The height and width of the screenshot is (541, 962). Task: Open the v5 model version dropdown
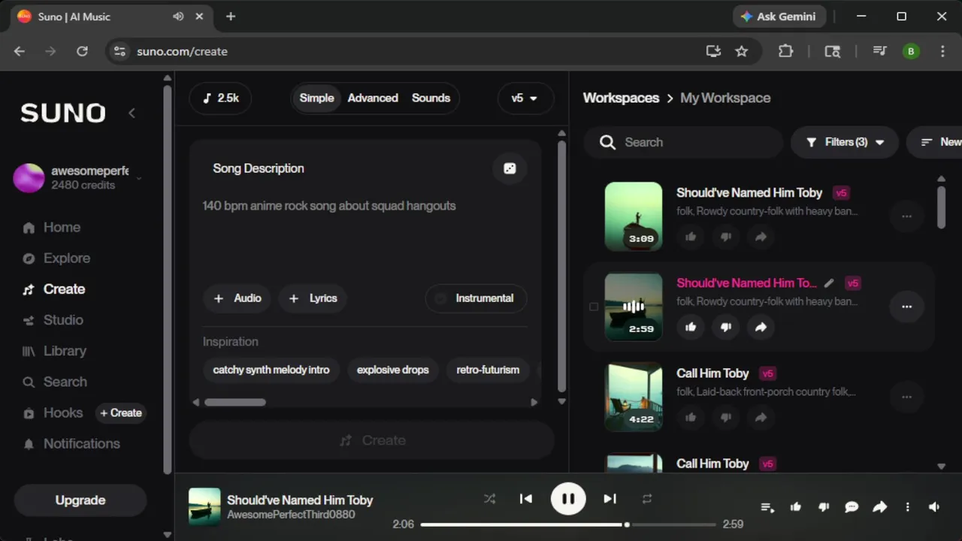click(525, 98)
